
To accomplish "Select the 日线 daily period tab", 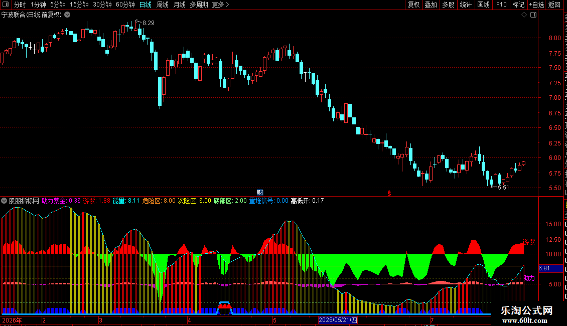I will pos(146,5).
